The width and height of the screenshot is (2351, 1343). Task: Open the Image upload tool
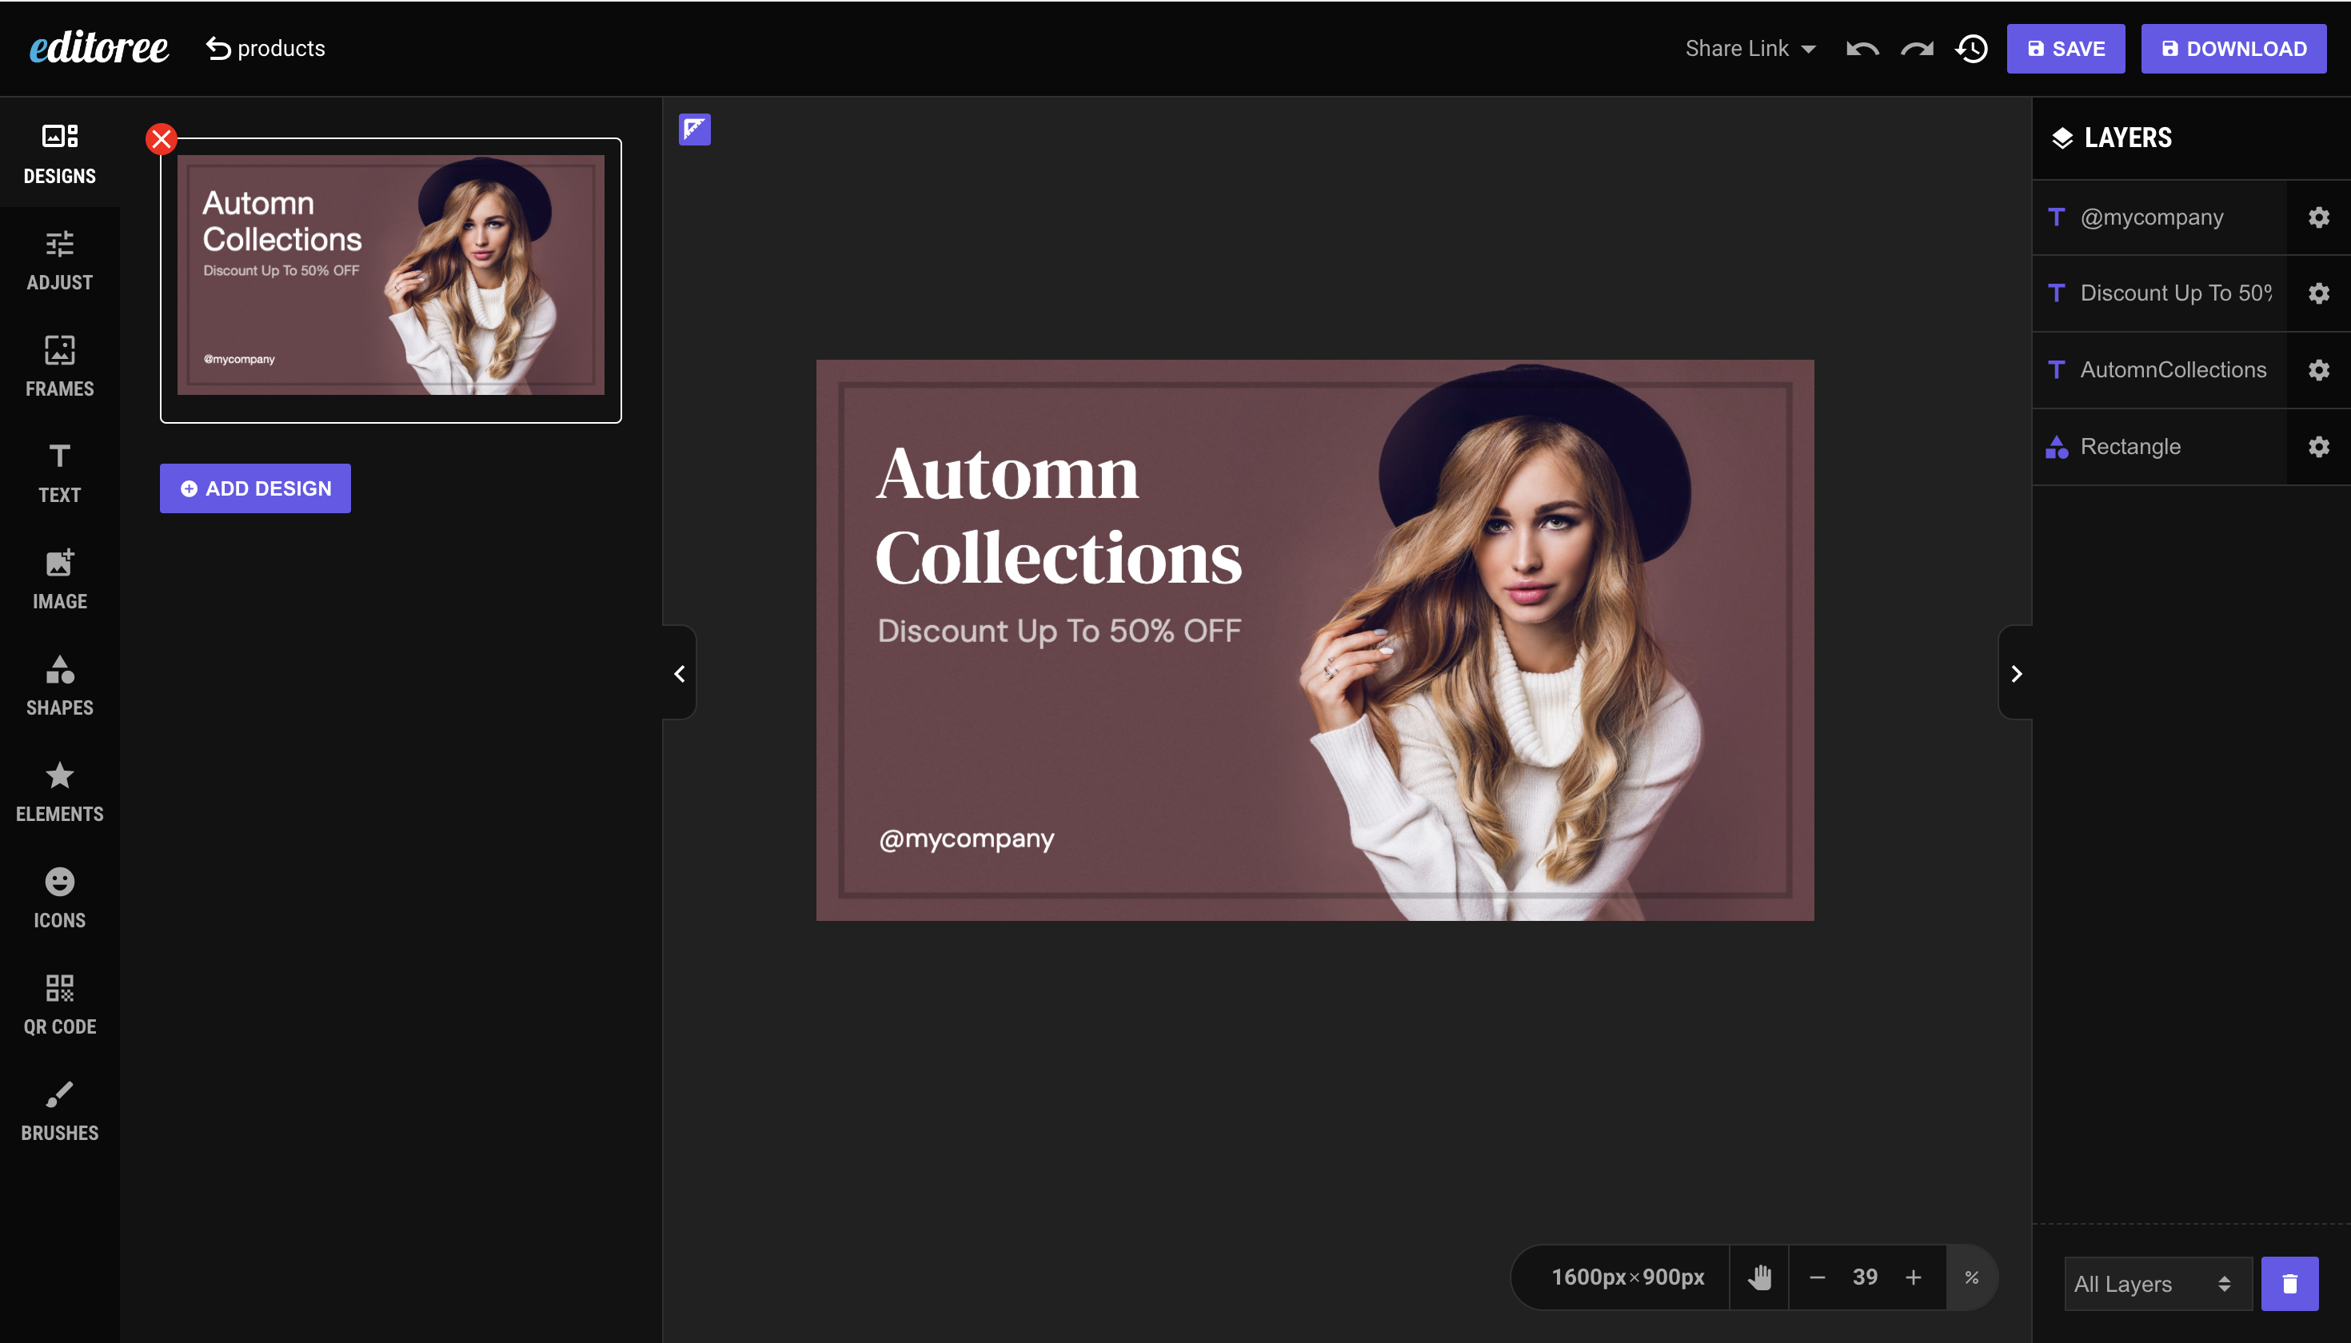60,580
